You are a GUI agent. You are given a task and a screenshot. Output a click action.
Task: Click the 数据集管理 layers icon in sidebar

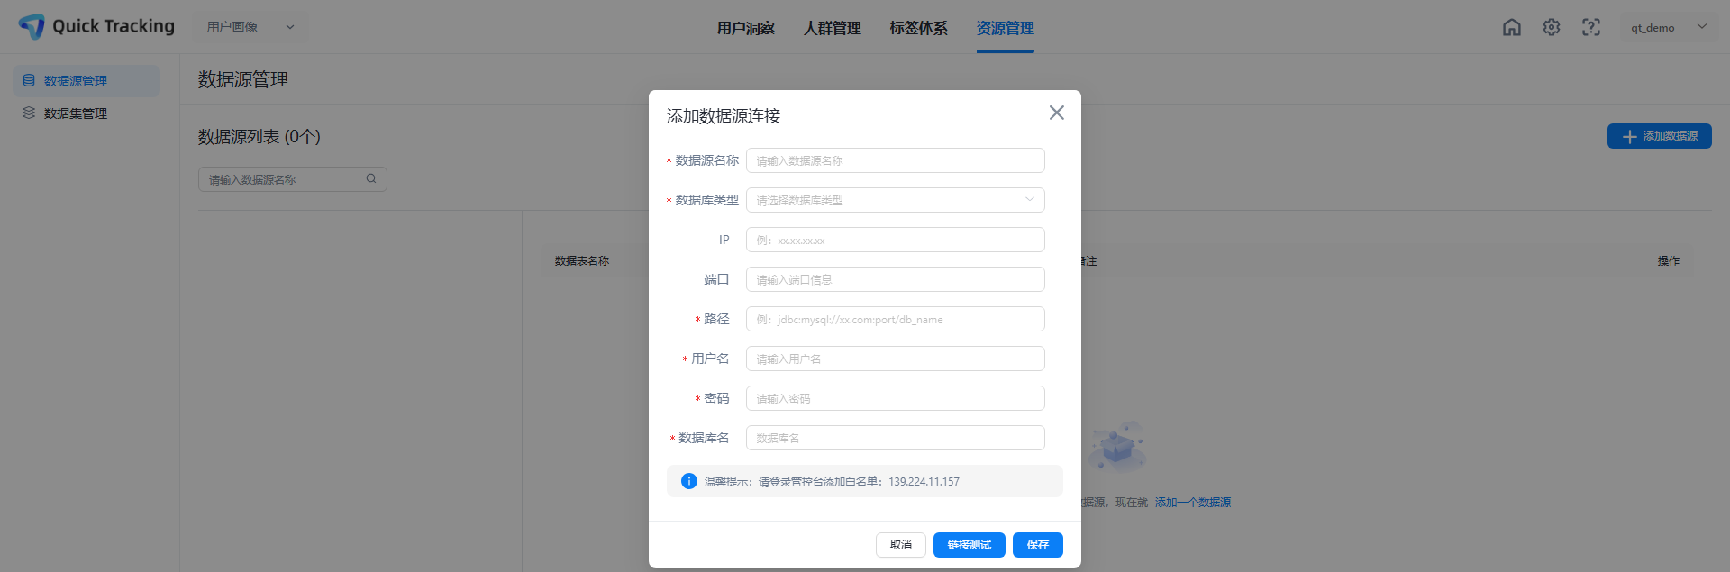29,113
